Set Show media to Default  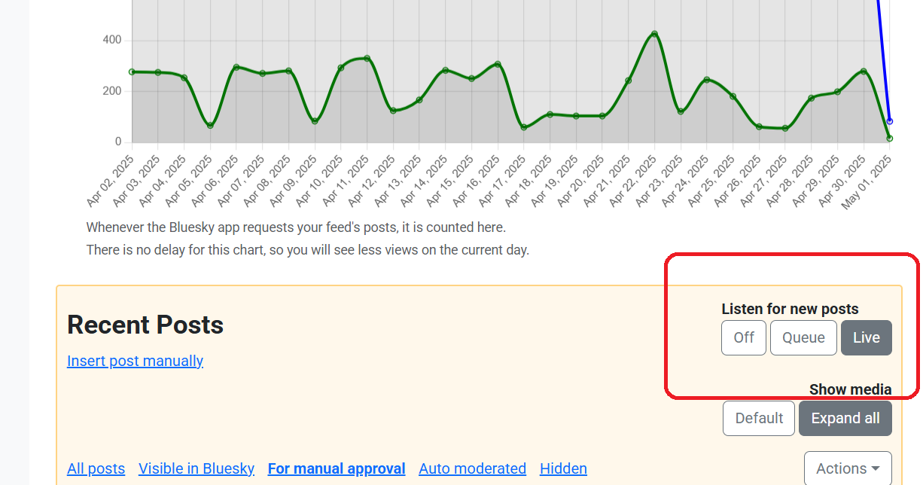(758, 418)
